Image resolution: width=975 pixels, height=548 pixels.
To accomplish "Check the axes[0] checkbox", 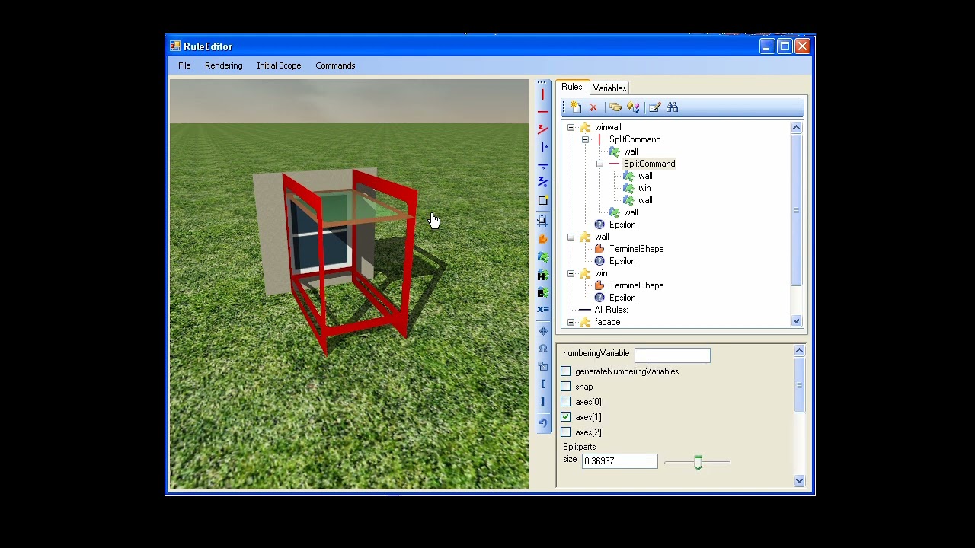I will point(566,402).
